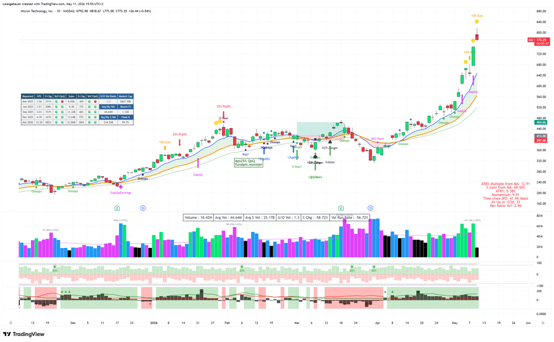This screenshot has width=554, height=342.
Task: Select the pink diamond GapUpEarnings marker
Action: click(x=120, y=187)
